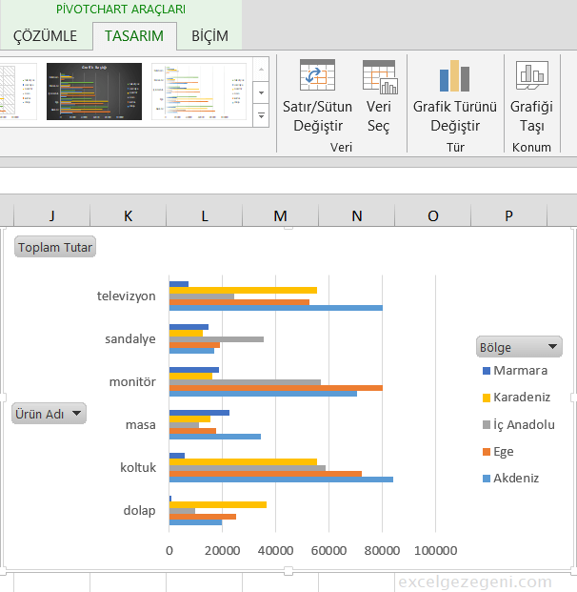Select the Karadeniz bar for televizyon
577x592 pixels.
pos(243,291)
